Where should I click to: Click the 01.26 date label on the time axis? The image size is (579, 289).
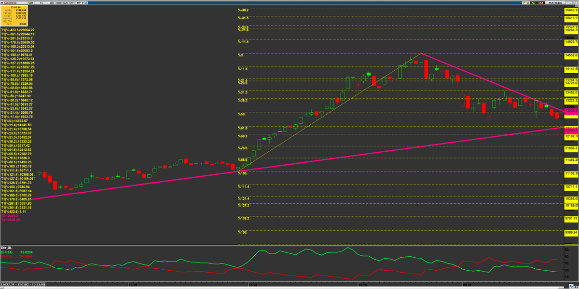(253, 284)
